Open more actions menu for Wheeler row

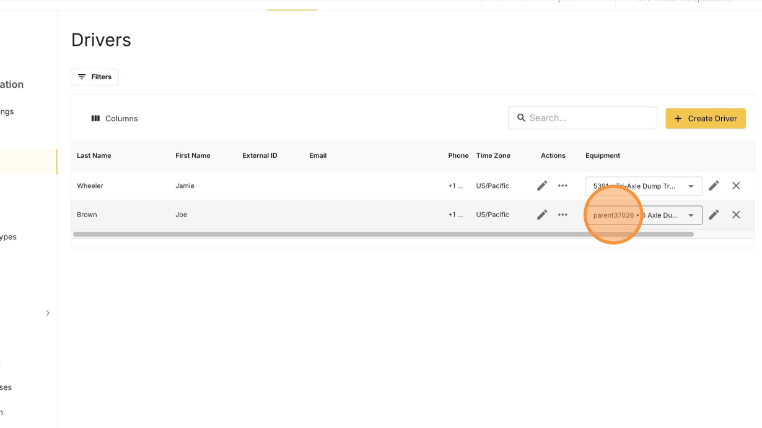[563, 186]
